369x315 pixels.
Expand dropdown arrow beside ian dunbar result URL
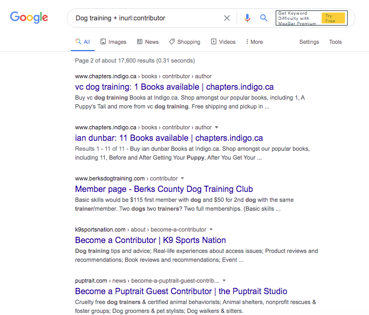tap(216, 127)
